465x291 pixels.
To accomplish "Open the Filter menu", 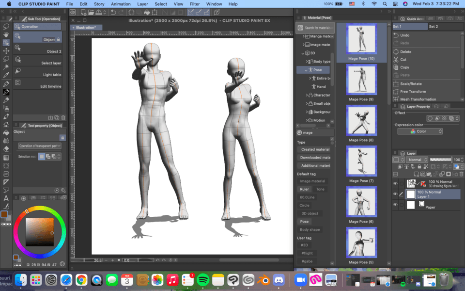I will (x=194, y=4).
